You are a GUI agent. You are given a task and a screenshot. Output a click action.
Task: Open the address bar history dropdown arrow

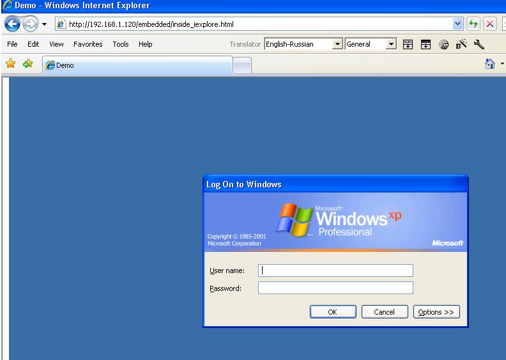pyautogui.click(x=457, y=24)
